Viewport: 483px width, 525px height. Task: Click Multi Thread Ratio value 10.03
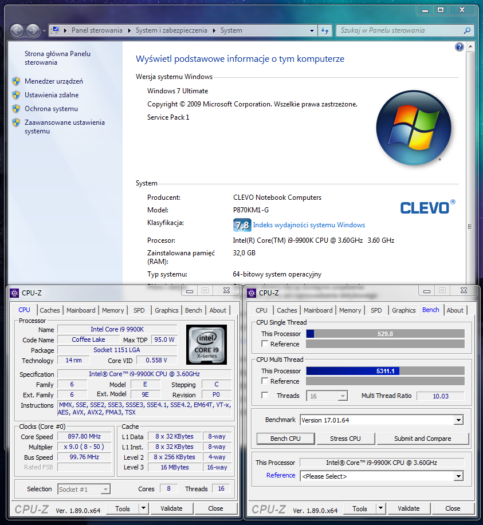pos(441,396)
